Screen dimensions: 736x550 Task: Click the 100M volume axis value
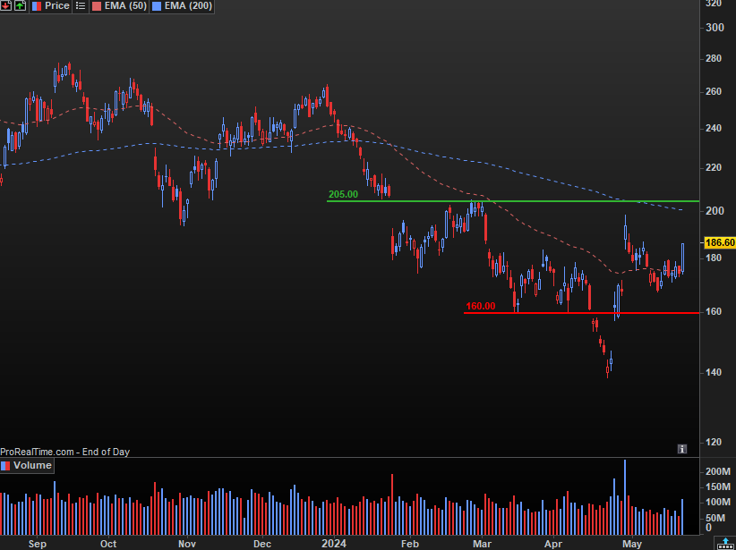[718, 502]
